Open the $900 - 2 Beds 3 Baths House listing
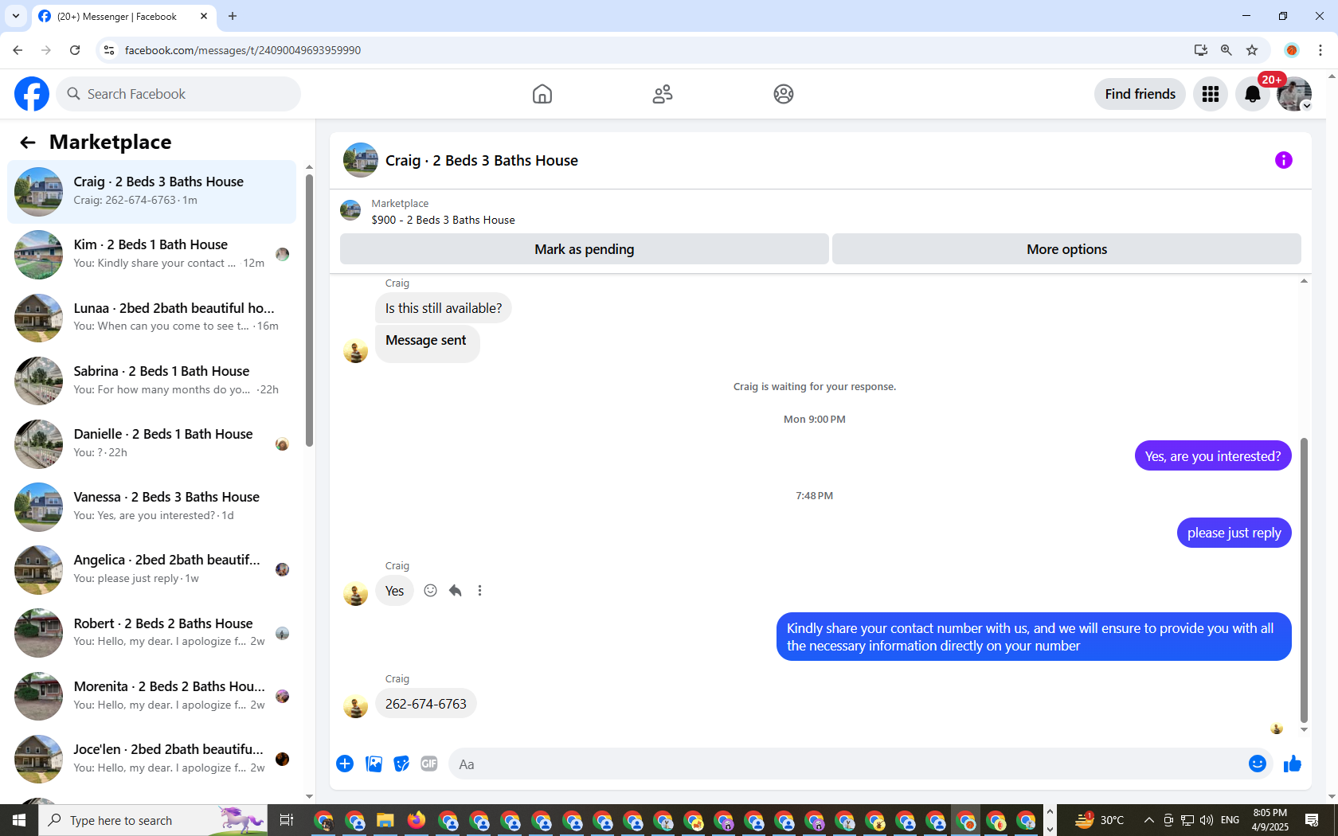The image size is (1338, 836). [x=443, y=220]
